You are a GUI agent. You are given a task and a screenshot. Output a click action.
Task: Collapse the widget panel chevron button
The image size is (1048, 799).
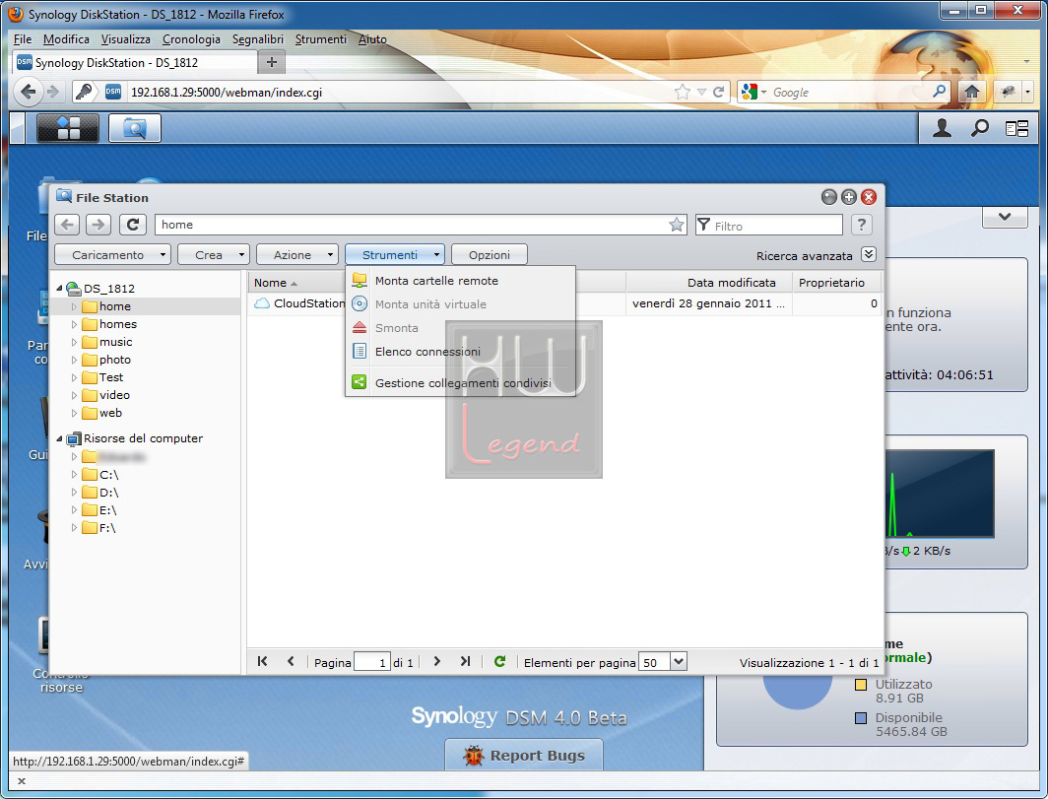(1005, 218)
